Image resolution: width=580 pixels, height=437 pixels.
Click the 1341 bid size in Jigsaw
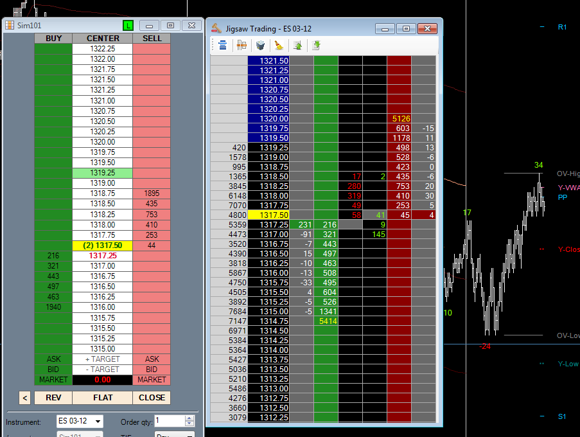coord(326,312)
